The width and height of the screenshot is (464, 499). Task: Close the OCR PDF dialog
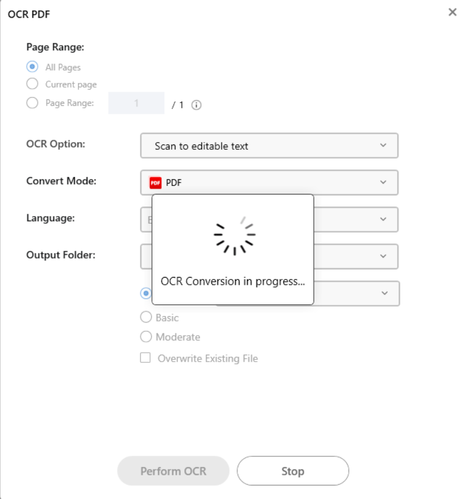(452, 12)
